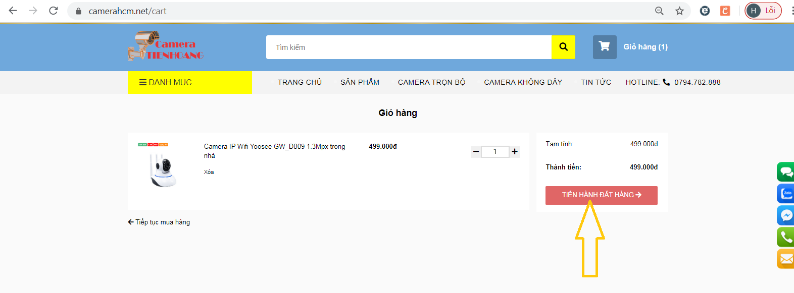Open the shopping cart icon
794x293 pixels.
pos(604,47)
